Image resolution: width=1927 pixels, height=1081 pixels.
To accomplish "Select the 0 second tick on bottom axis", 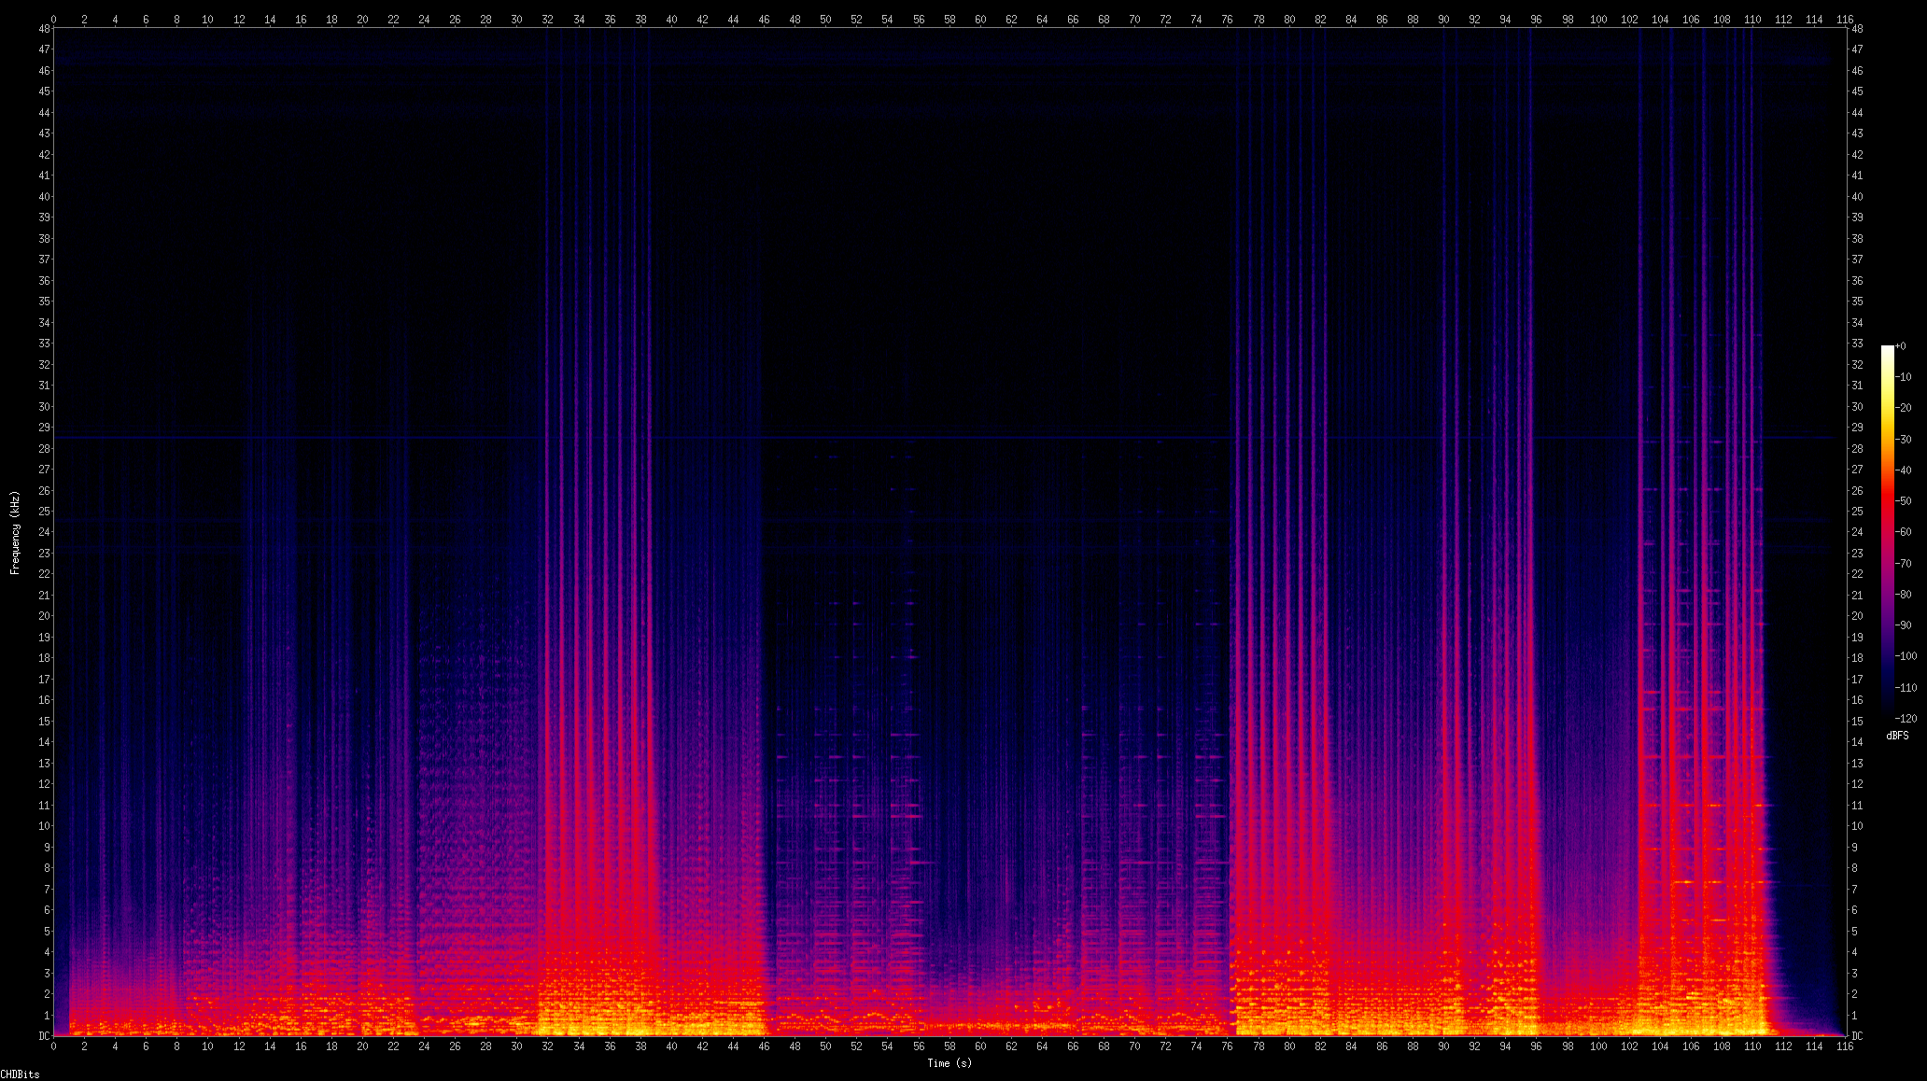I will 53,1046.
